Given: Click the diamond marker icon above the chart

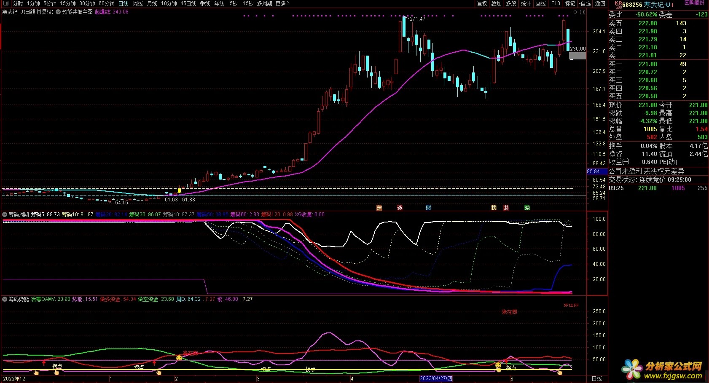Looking at the screenshot, I should (x=575, y=12).
